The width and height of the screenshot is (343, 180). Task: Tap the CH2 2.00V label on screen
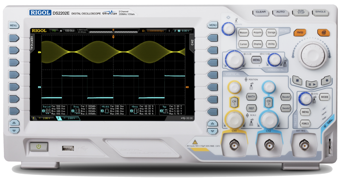(x=69, y=118)
